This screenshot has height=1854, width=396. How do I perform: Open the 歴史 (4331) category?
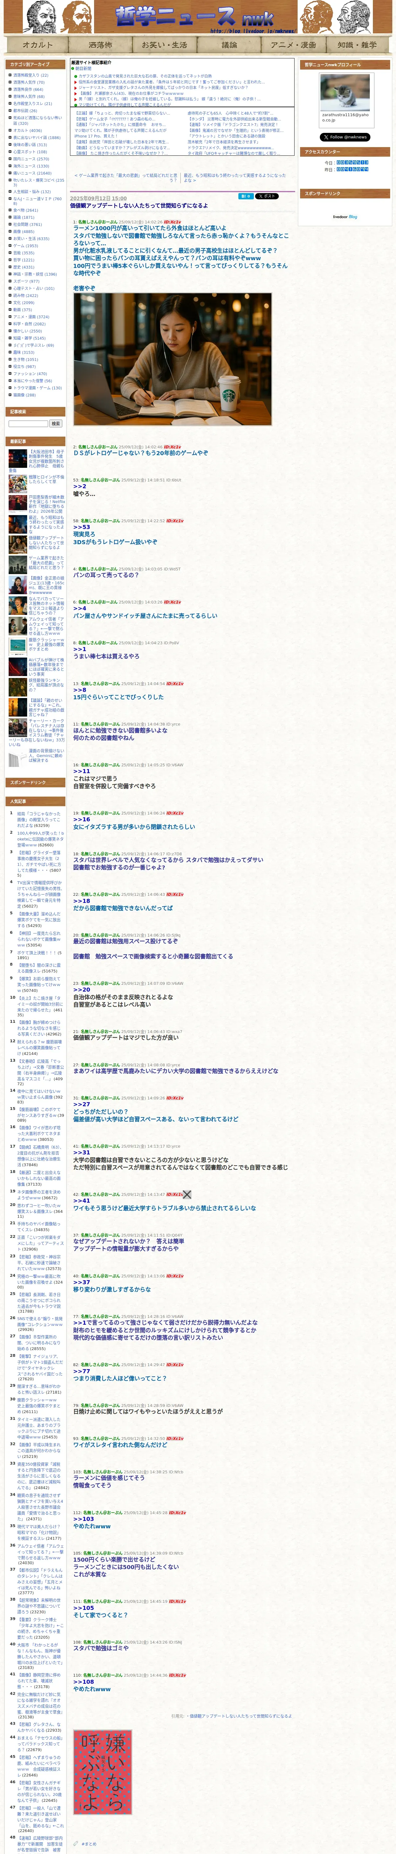[x=24, y=267]
